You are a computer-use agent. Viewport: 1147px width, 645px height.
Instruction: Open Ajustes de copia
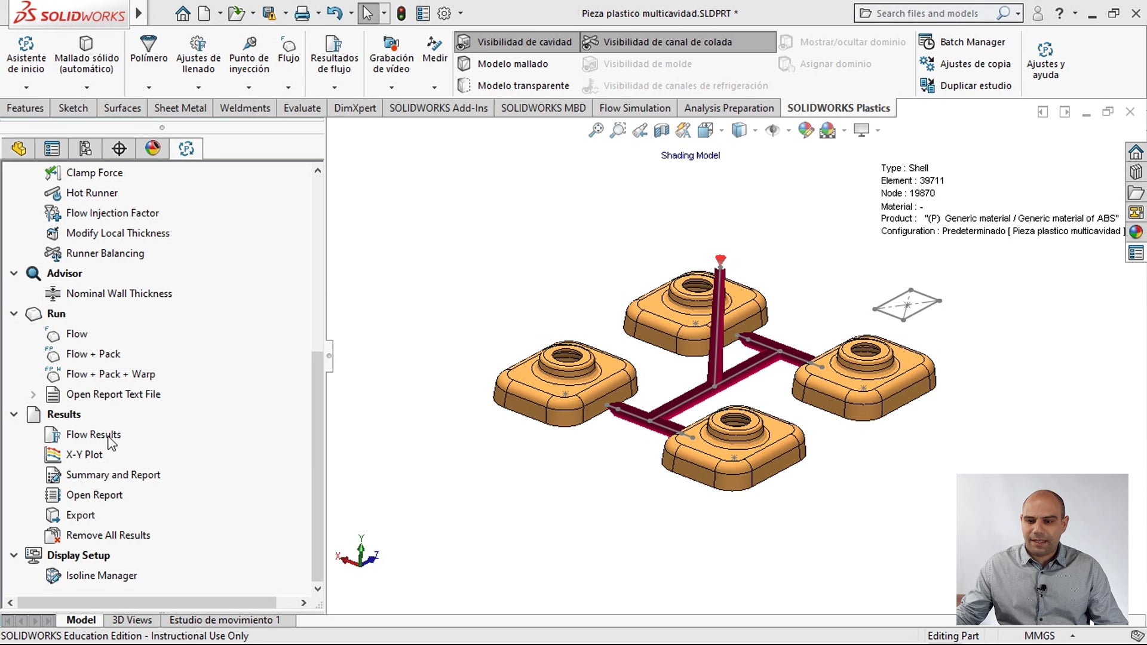tap(965, 63)
